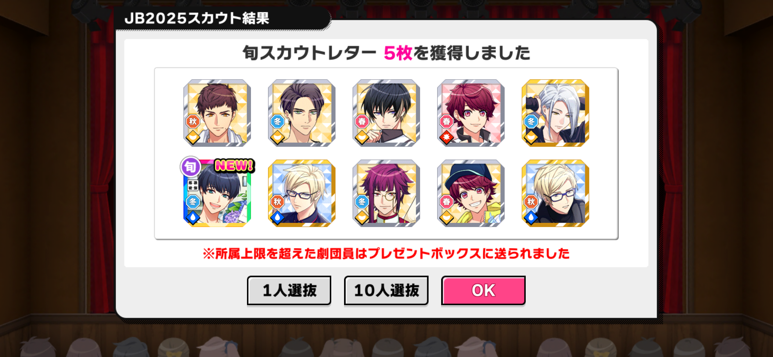
Task: Click the blue water-drop icon on NEW card
Action: click(x=193, y=218)
